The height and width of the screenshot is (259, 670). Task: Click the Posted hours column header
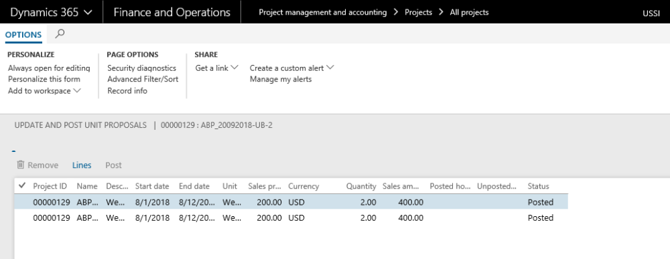450,186
